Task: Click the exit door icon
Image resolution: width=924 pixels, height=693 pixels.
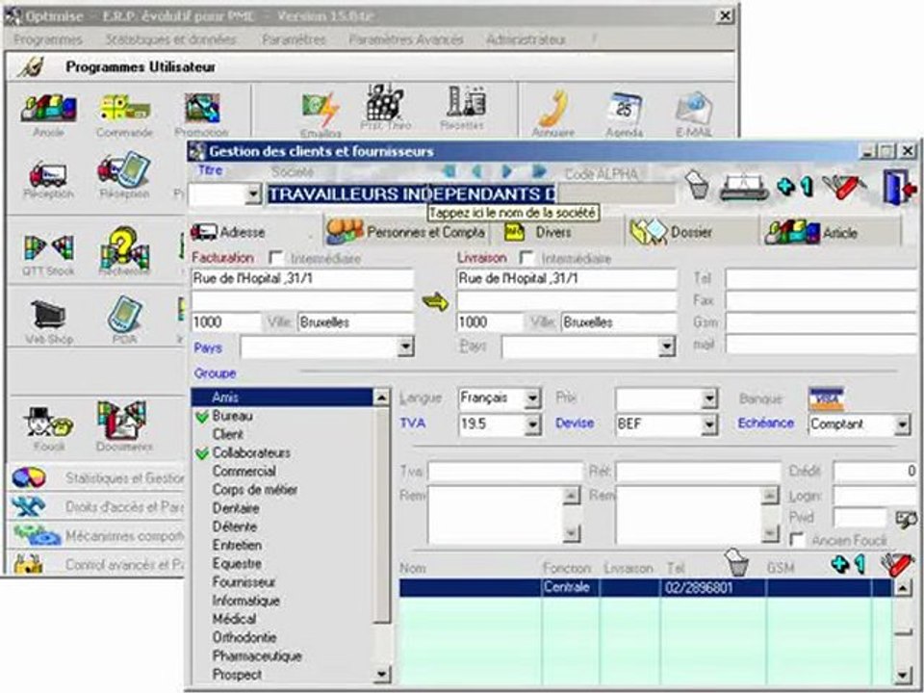Action: coord(899,188)
